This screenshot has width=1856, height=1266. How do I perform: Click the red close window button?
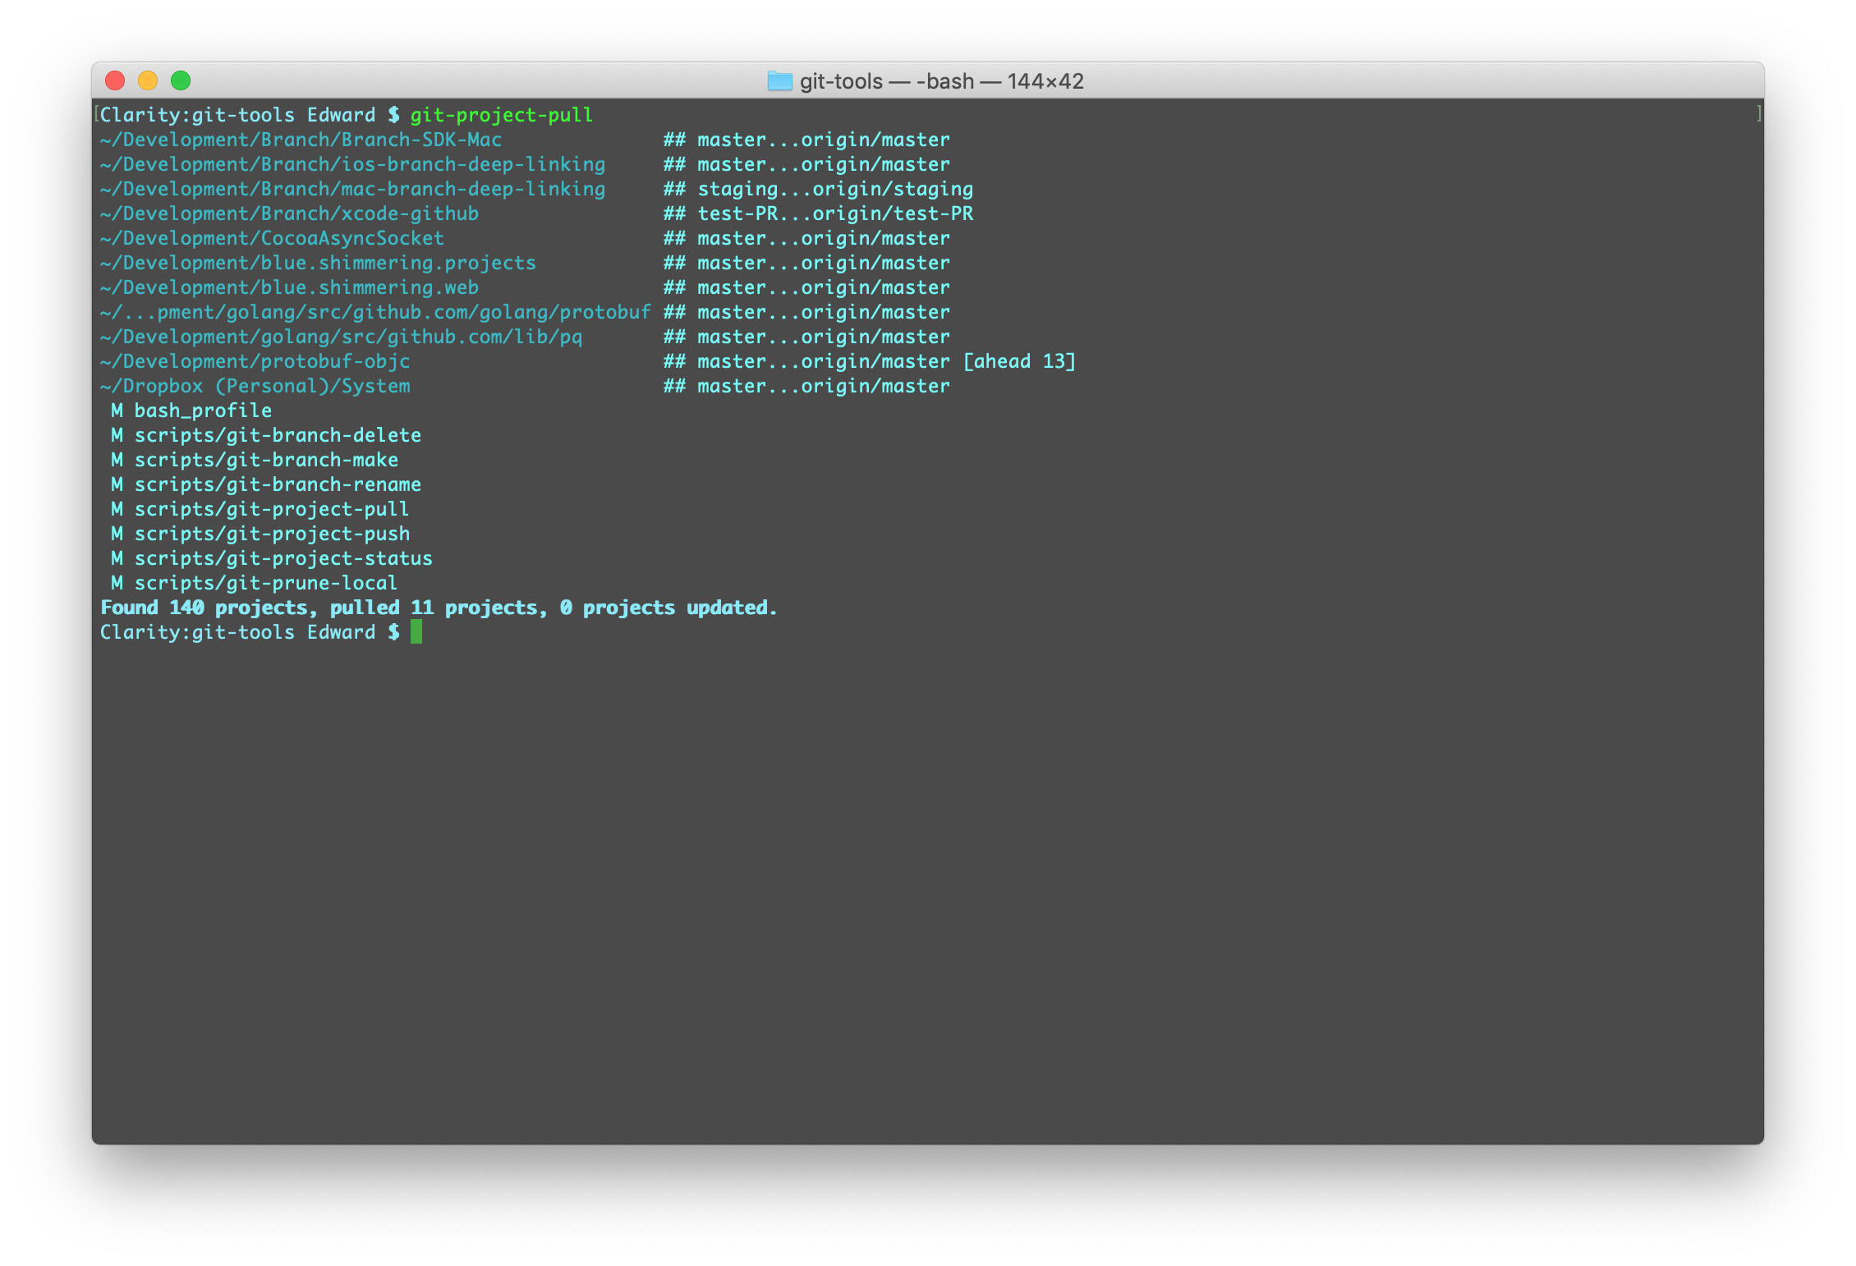pyautogui.click(x=115, y=80)
